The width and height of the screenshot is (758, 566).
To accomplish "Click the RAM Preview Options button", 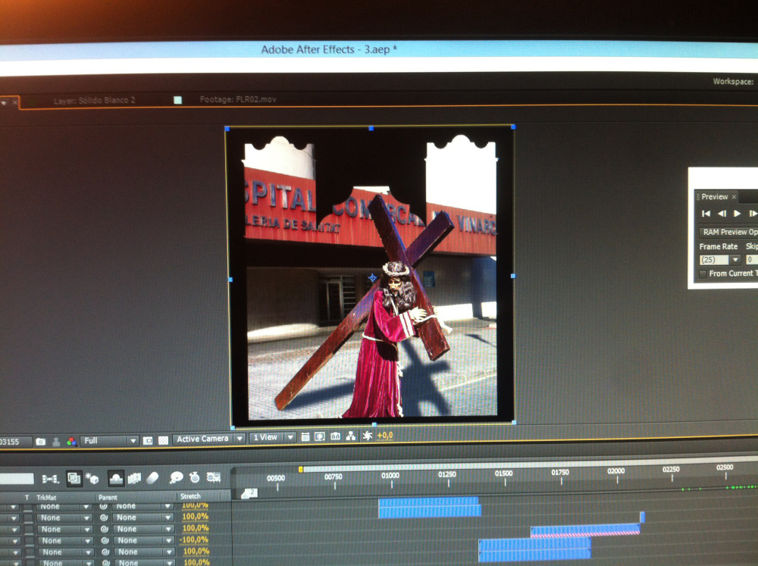I will coord(728,233).
